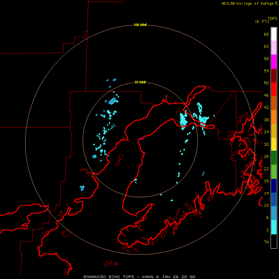Click the '66' legend value
The width and height of the screenshot is (279, 279).
[266, 34]
